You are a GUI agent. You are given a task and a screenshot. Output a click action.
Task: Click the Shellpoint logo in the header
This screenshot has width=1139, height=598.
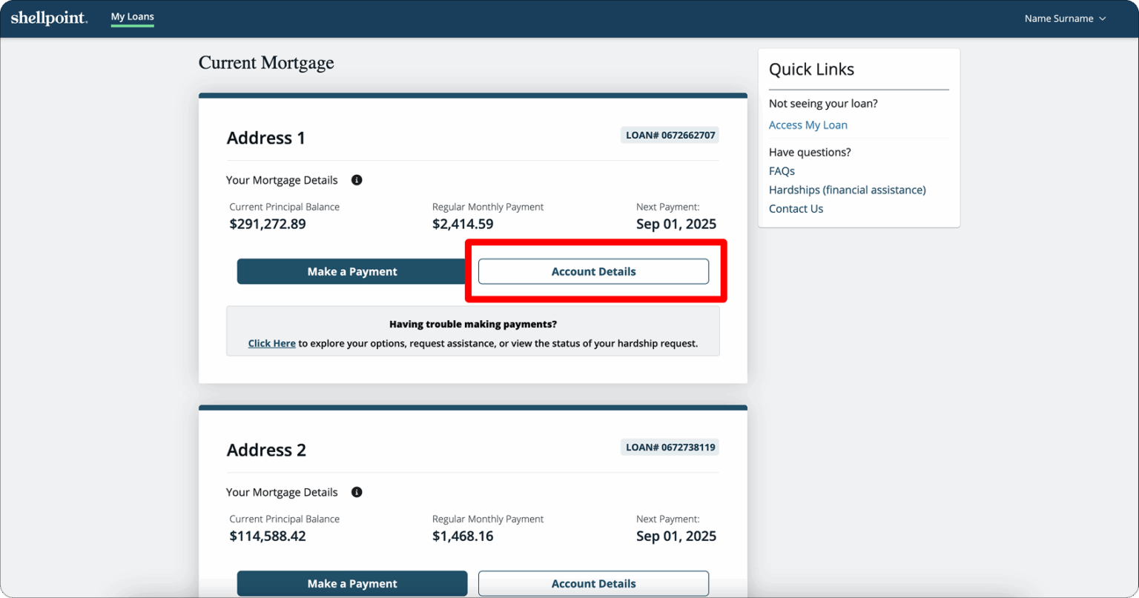click(49, 19)
